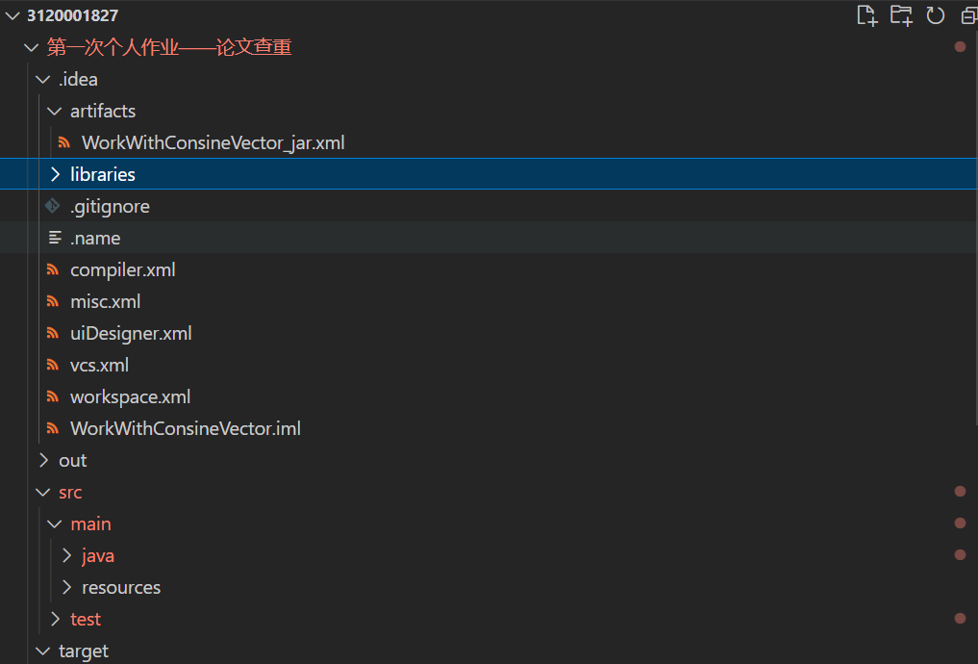Click XML icon beside WorkWithConsineVector_jar.xml

(x=65, y=143)
